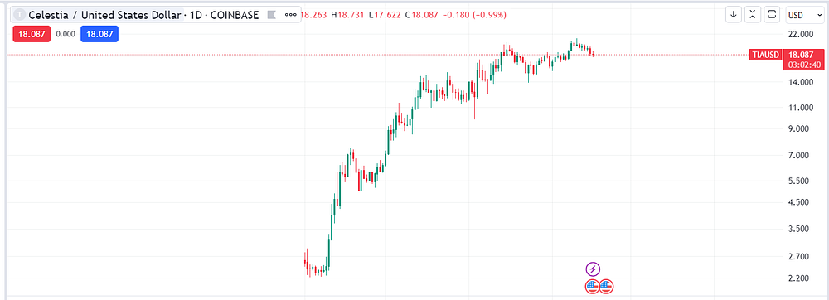Click the purple lightning bolt event icon
This screenshot has height=300, width=829.
point(593,269)
